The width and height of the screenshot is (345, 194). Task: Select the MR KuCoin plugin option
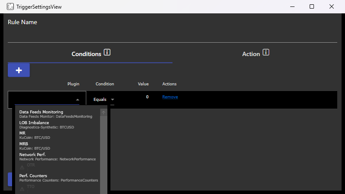pos(58,135)
